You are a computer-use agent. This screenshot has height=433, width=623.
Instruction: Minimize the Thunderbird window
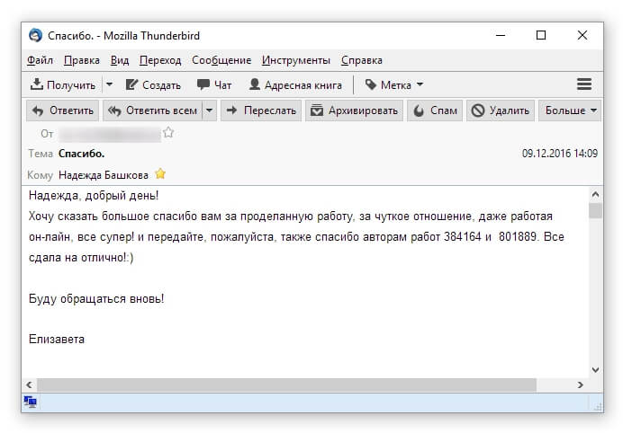[501, 35]
